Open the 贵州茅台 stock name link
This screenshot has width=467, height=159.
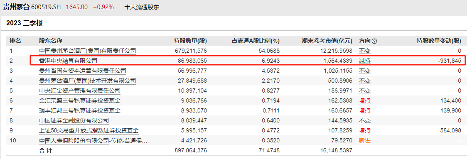point(16,7)
